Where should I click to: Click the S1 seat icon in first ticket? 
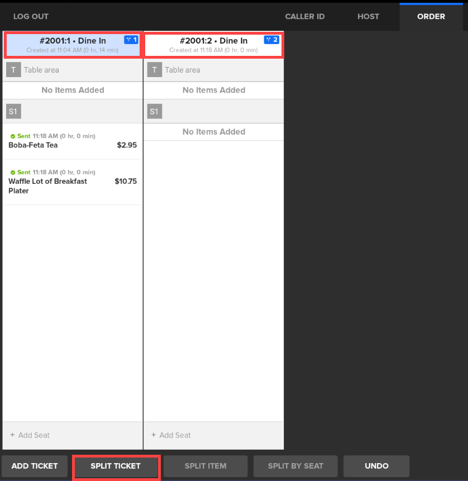pos(13,111)
